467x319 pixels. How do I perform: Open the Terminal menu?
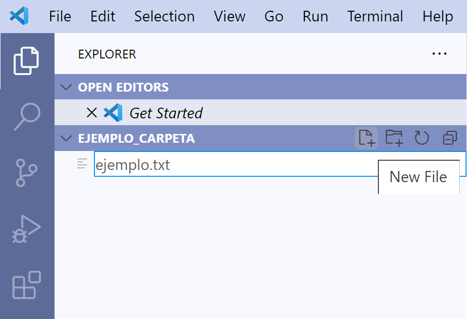pos(375,17)
